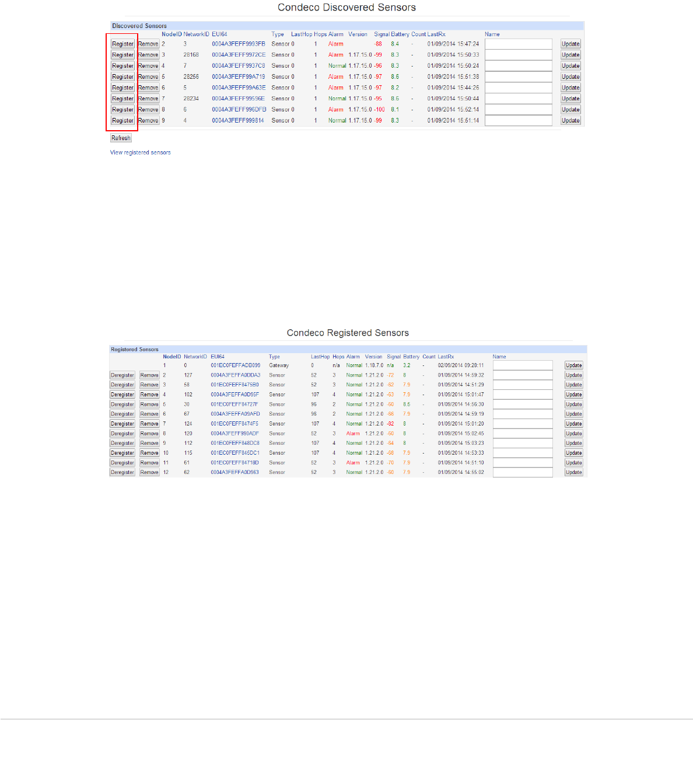The width and height of the screenshot is (693, 760).
Task: Update the Gateway row 001EC0FEFFADB099
Action: point(574,365)
